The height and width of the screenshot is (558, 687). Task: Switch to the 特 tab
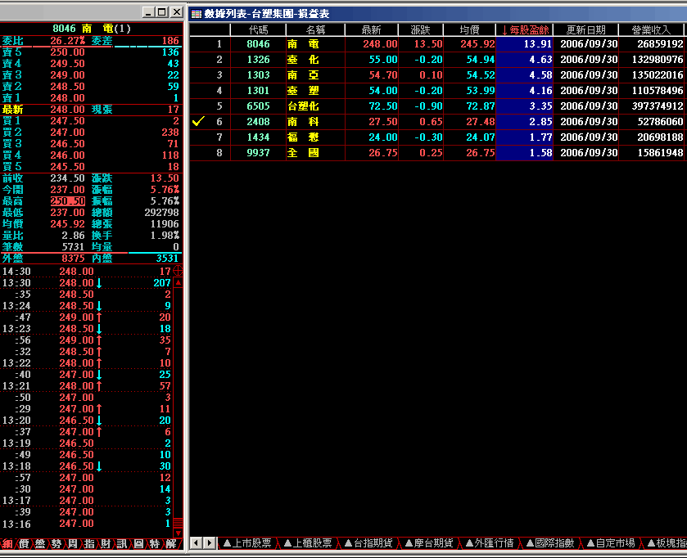point(155,544)
